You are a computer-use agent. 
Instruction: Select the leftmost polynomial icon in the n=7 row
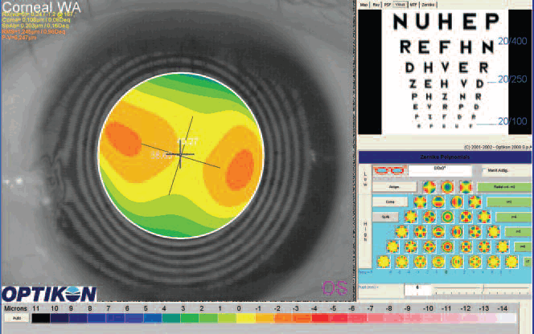point(384,262)
